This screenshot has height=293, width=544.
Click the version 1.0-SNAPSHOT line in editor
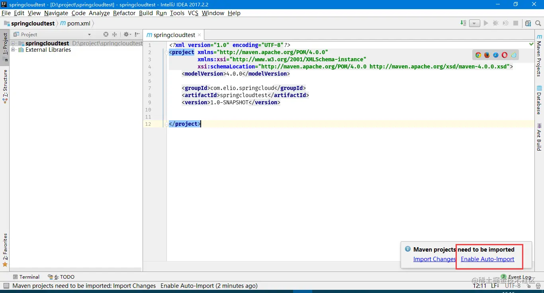tap(231, 102)
